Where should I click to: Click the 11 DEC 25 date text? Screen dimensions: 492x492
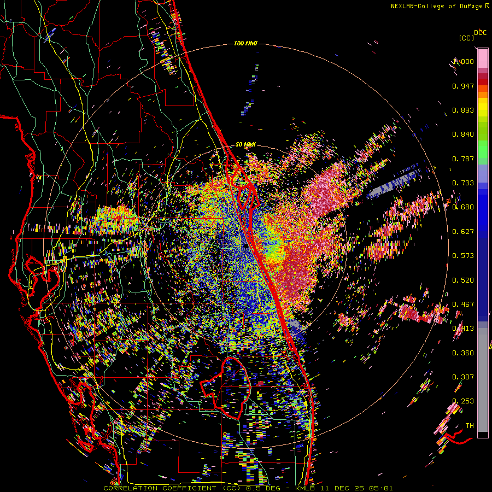point(343,488)
